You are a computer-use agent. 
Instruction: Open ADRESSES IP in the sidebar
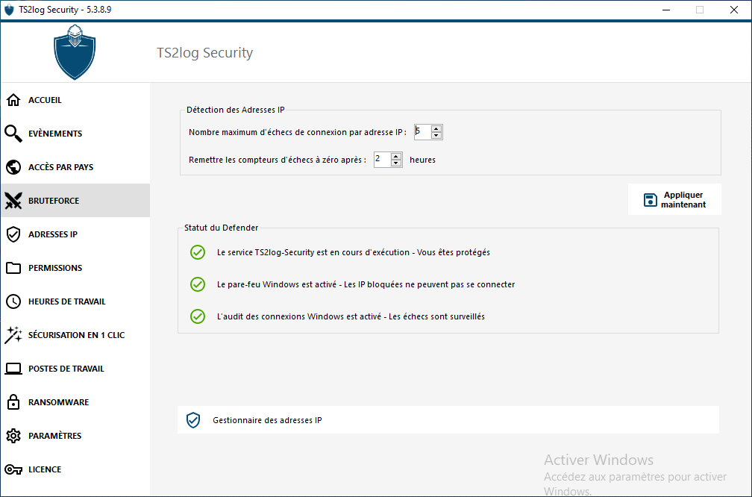point(75,234)
